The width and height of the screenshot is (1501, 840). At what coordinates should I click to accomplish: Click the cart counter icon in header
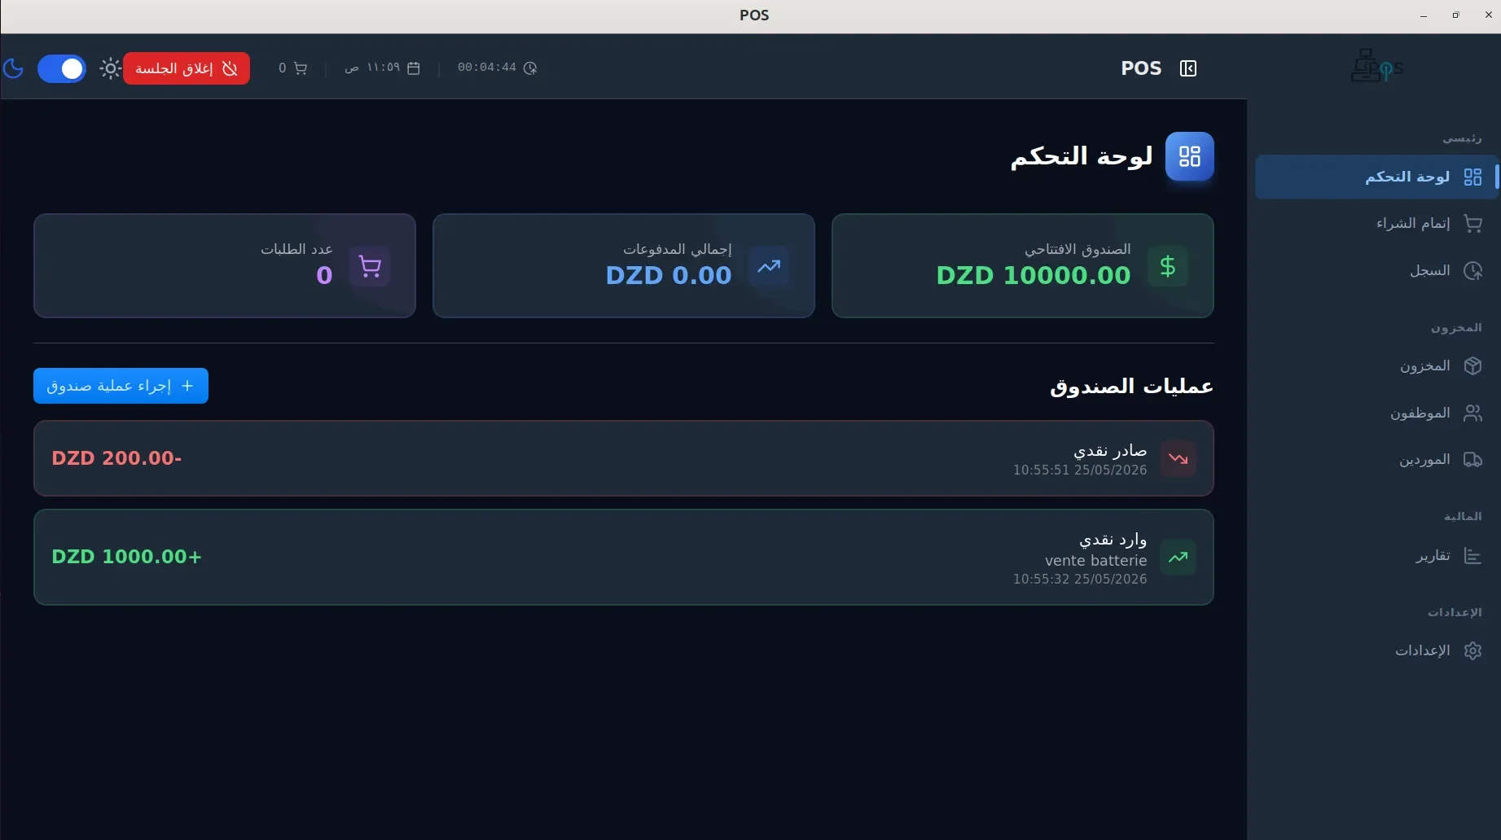pos(301,68)
